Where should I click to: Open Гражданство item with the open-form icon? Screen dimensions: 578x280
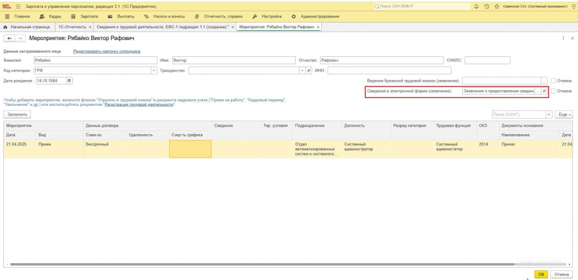[x=309, y=70]
